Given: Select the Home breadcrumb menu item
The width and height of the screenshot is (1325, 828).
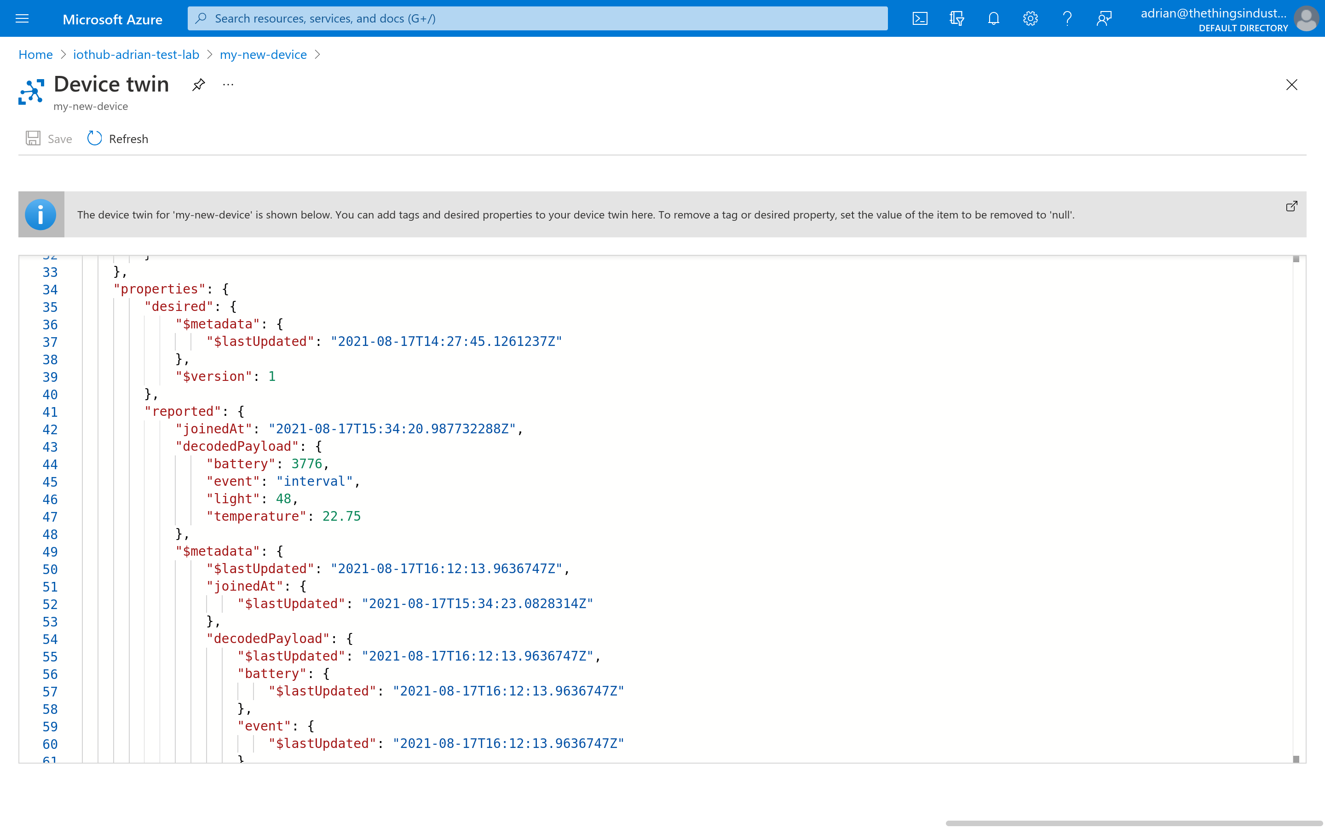Looking at the screenshot, I should 35,54.
